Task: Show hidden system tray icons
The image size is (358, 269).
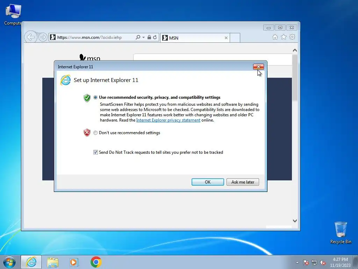Action: click(x=297, y=262)
